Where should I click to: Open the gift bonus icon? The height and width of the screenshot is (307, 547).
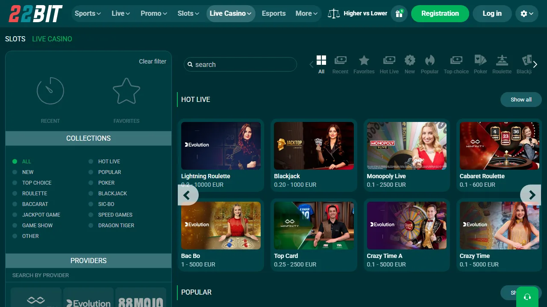tap(399, 14)
